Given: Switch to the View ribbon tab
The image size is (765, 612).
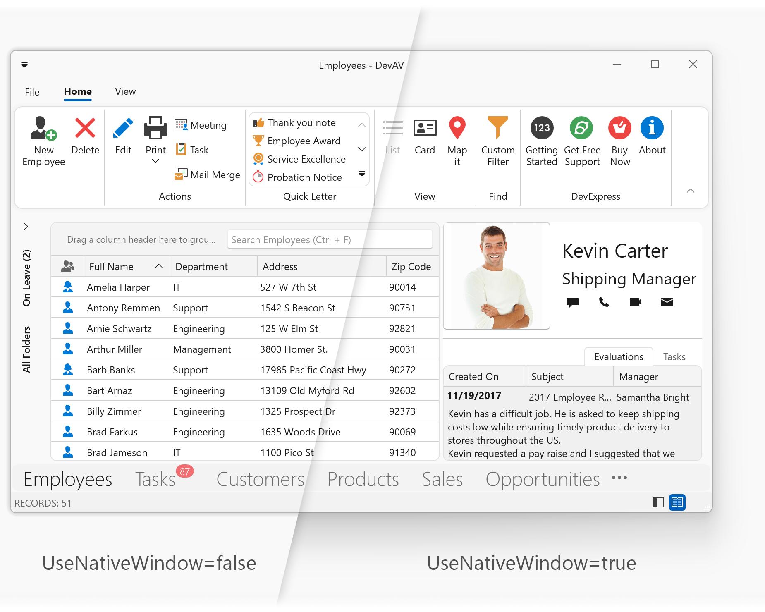Looking at the screenshot, I should pyautogui.click(x=124, y=91).
